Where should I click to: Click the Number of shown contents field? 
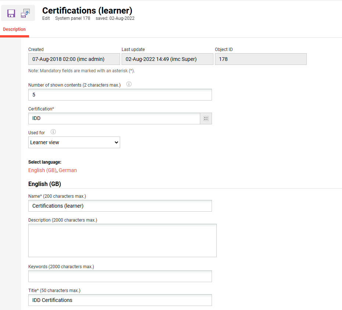(x=120, y=95)
